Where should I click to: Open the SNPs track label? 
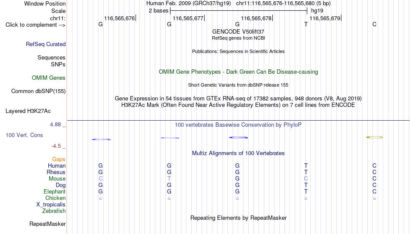[58, 64]
